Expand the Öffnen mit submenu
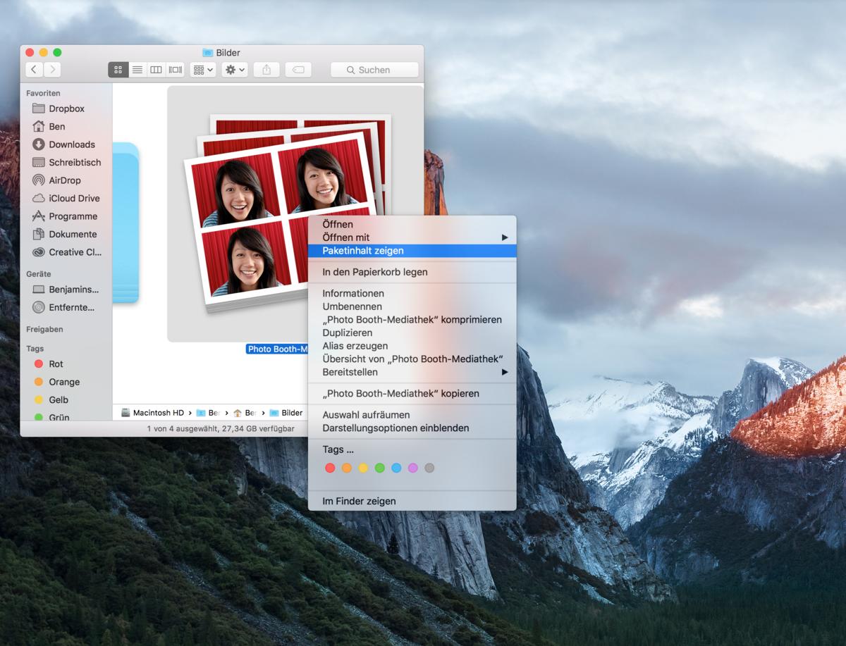Screen dimensions: 846x646 pos(412,237)
